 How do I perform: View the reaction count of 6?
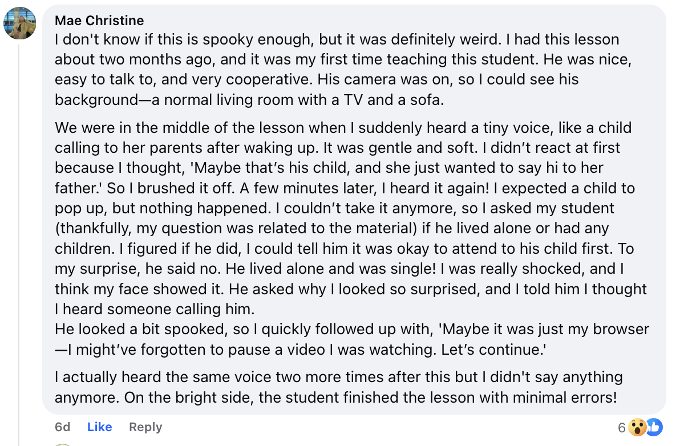pyautogui.click(x=621, y=428)
